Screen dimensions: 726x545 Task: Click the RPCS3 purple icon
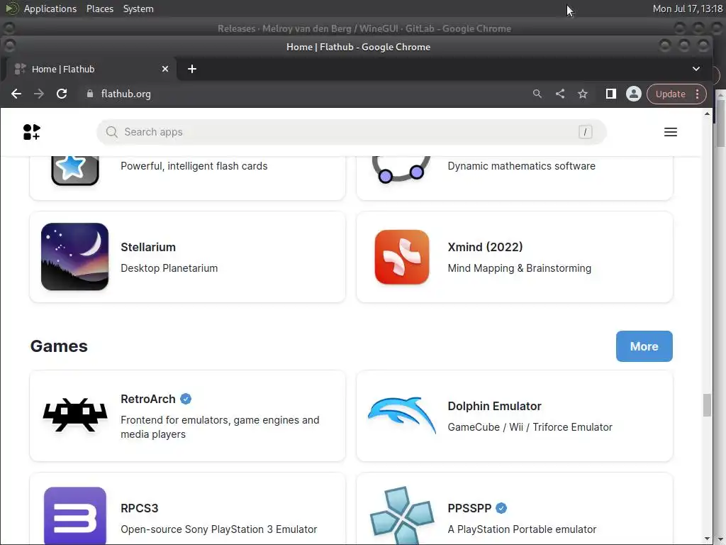(75, 515)
